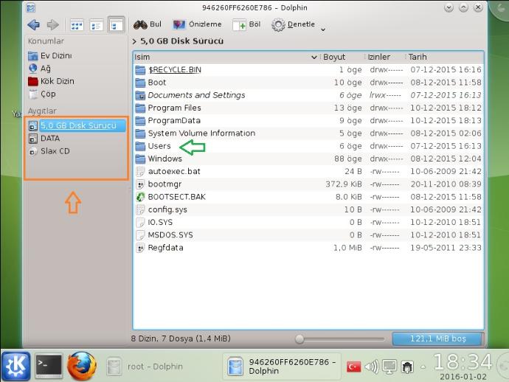509x382 pixels.
Task: Open Ev Dizini in places panel
Action: coord(50,56)
